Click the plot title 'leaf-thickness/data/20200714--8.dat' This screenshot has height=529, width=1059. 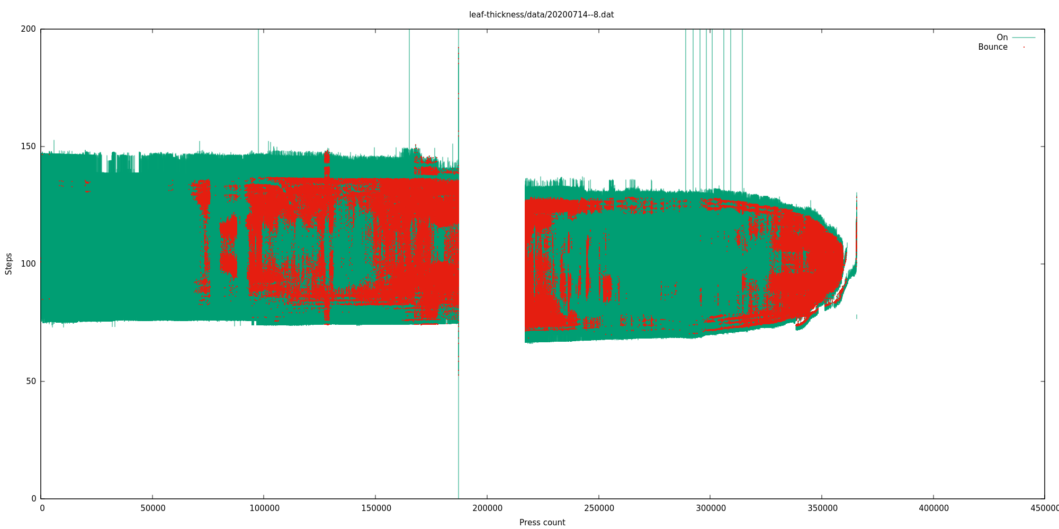[541, 15]
